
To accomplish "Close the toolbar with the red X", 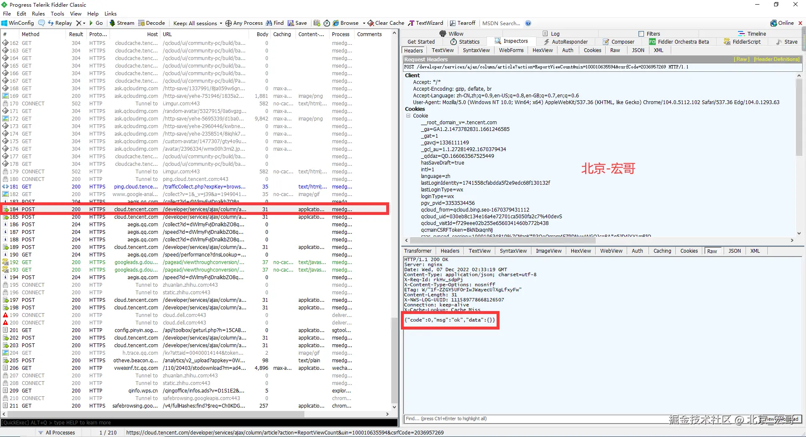I will click(x=800, y=23).
